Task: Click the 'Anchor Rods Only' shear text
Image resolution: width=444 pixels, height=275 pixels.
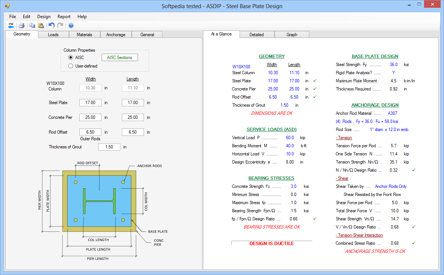Action: coord(391,186)
